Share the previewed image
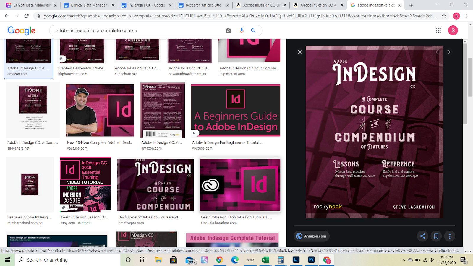The width and height of the screenshot is (473, 266). tap(423, 236)
